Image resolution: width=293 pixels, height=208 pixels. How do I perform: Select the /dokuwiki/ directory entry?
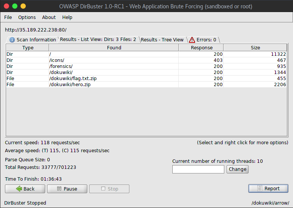pos(146,72)
